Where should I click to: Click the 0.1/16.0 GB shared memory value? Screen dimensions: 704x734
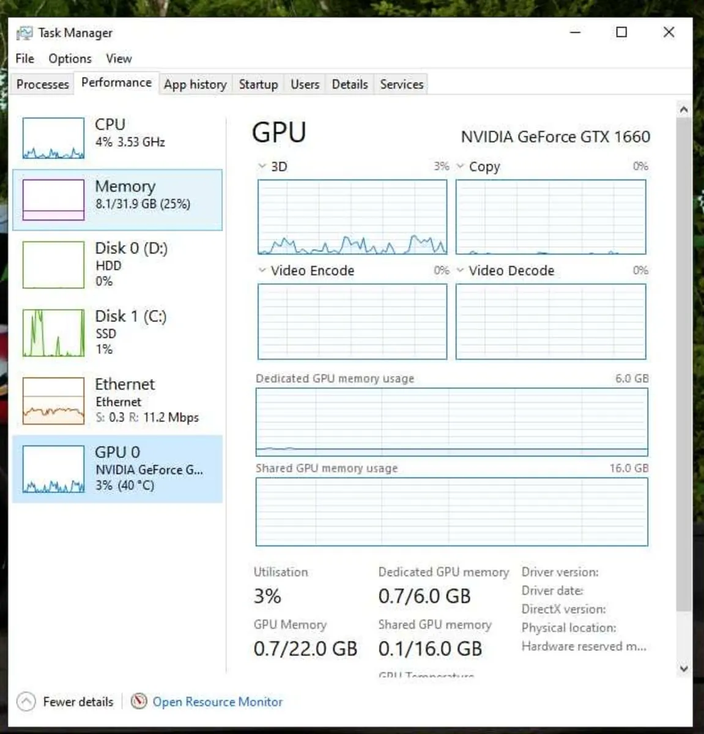[x=430, y=649]
